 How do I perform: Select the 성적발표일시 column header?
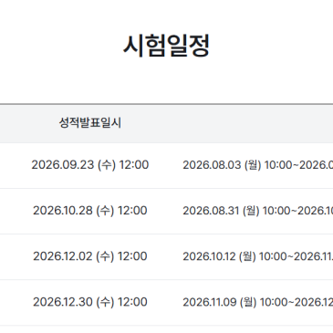click(90, 123)
